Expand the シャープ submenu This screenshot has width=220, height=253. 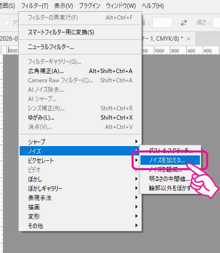click(80, 142)
